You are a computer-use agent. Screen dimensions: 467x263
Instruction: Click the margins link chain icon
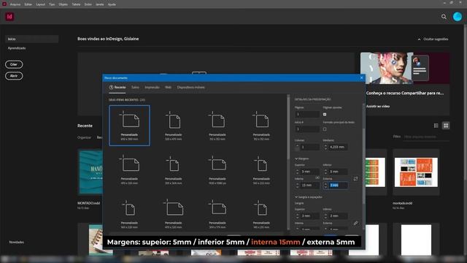tap(355, 178)
